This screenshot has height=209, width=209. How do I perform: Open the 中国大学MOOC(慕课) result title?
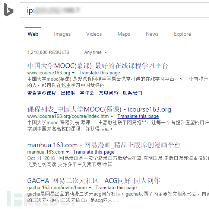tap(98, 66)
